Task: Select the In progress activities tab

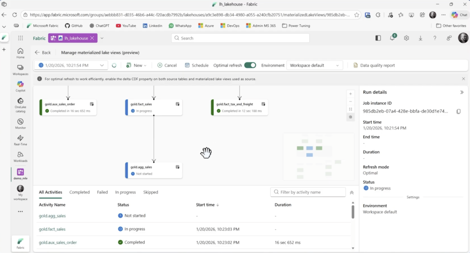Action: click(125, 192)
